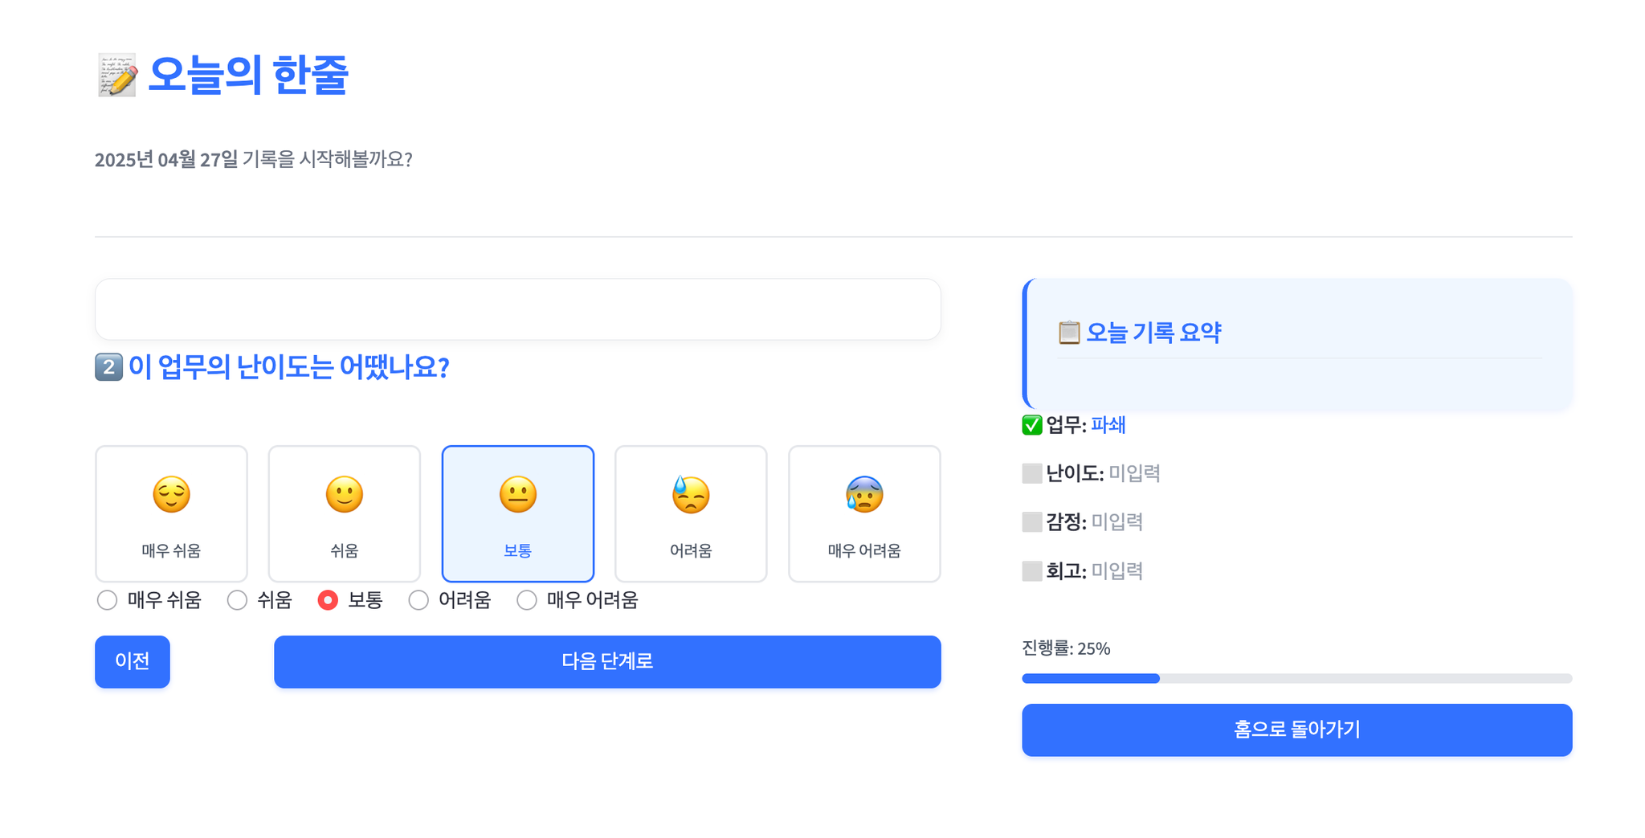Pick the neutral face 보통 card
Viewport: 1645px width, 838px height.
(518, 513)
